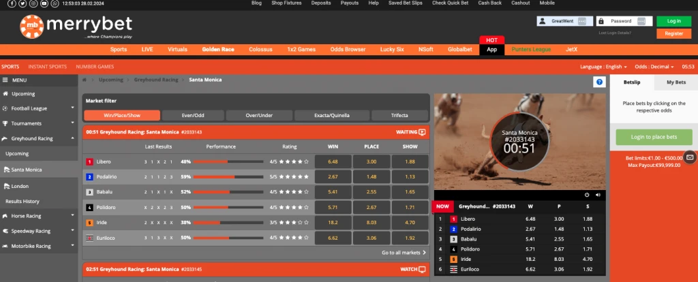This screenshot has width=698, height=282.
Task: Click the video power icon
Action: [x=587, y=195]
